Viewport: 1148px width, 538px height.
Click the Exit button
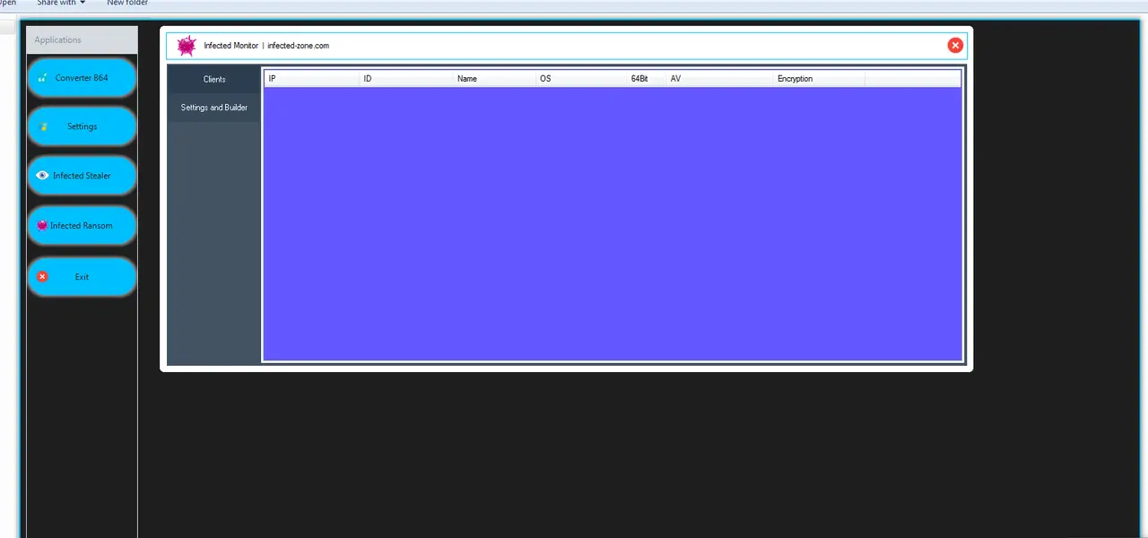pyautogui.click(x=82, y=276)
